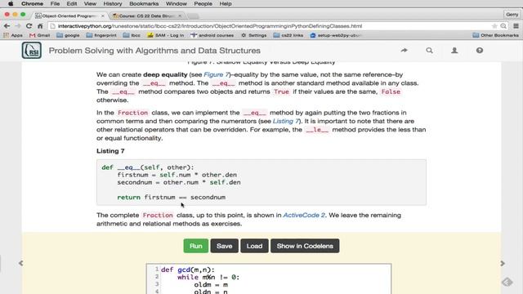Click inside the gcd code editor
The height and width of the screenshot is (294, 523).
(269, 279)
